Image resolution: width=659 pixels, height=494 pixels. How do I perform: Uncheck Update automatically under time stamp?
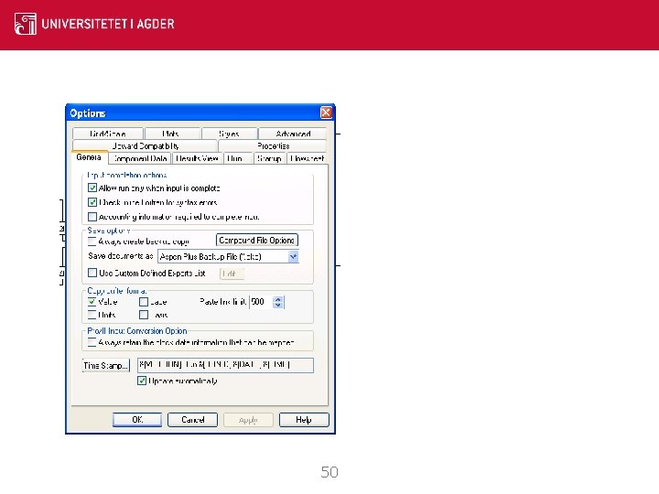click(x=142, y=381)
